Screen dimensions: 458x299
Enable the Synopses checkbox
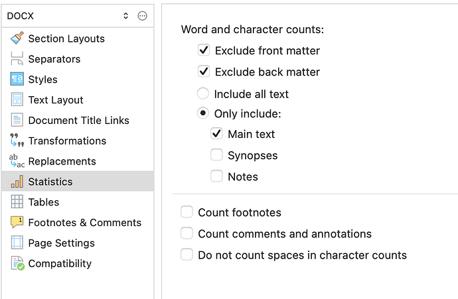[216, 155]
